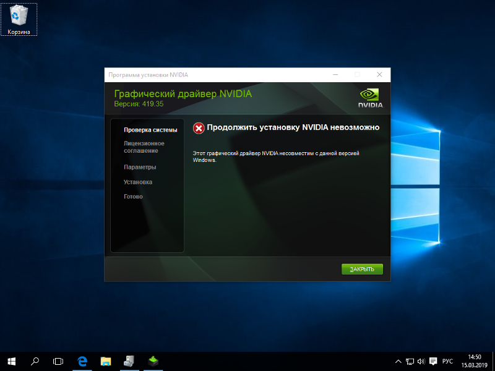This screenshot has width=495, height=371.
Task: Select the Установка step
Action: click(138, 182)
